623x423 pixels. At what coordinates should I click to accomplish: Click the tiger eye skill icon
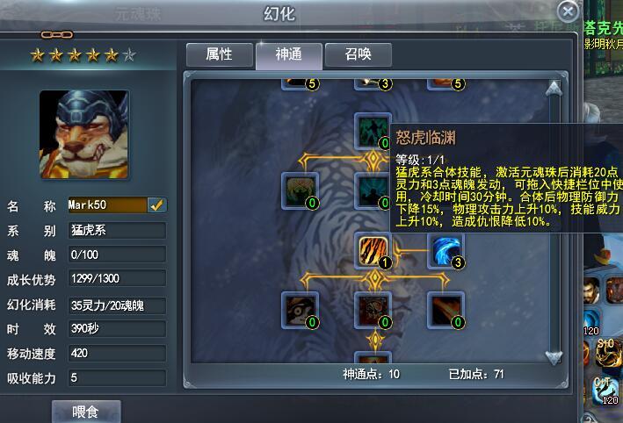pos(300,311)
